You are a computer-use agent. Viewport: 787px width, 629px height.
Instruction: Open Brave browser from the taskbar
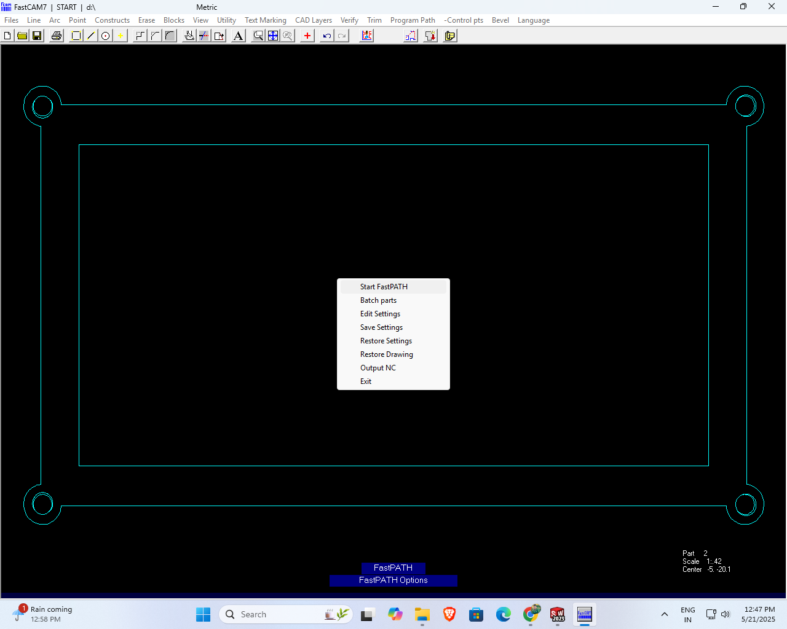click(449, 614)
